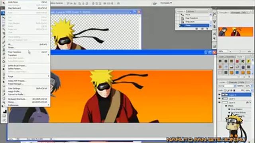Open the Opacity slider arrow

(252, 86)
